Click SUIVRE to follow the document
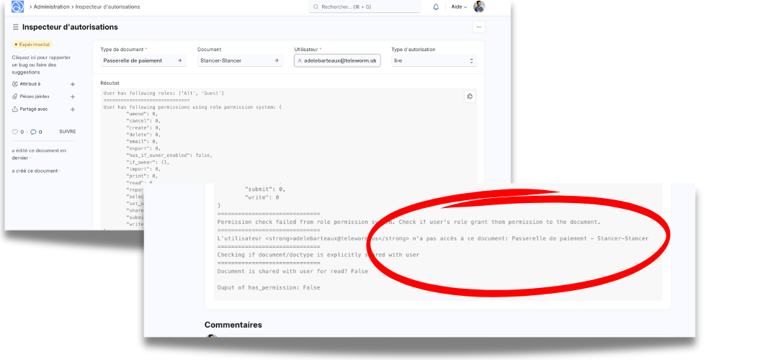This screenshot has height=360, width=778. pos(67,132)
